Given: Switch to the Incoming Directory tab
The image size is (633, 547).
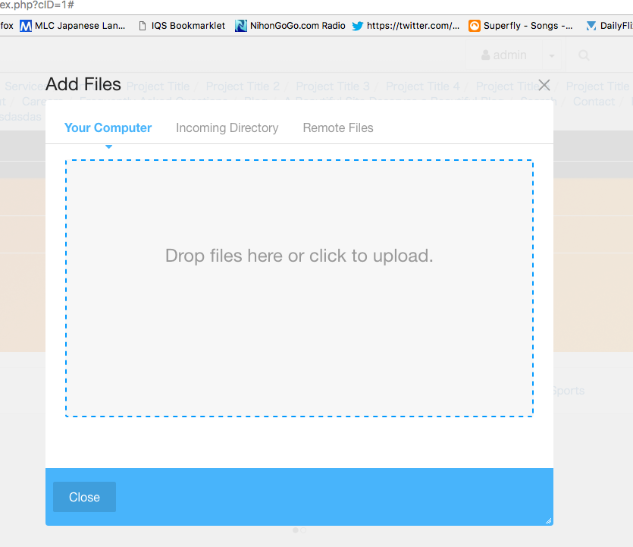Looking at the screenshot, I should pos(227,127).
